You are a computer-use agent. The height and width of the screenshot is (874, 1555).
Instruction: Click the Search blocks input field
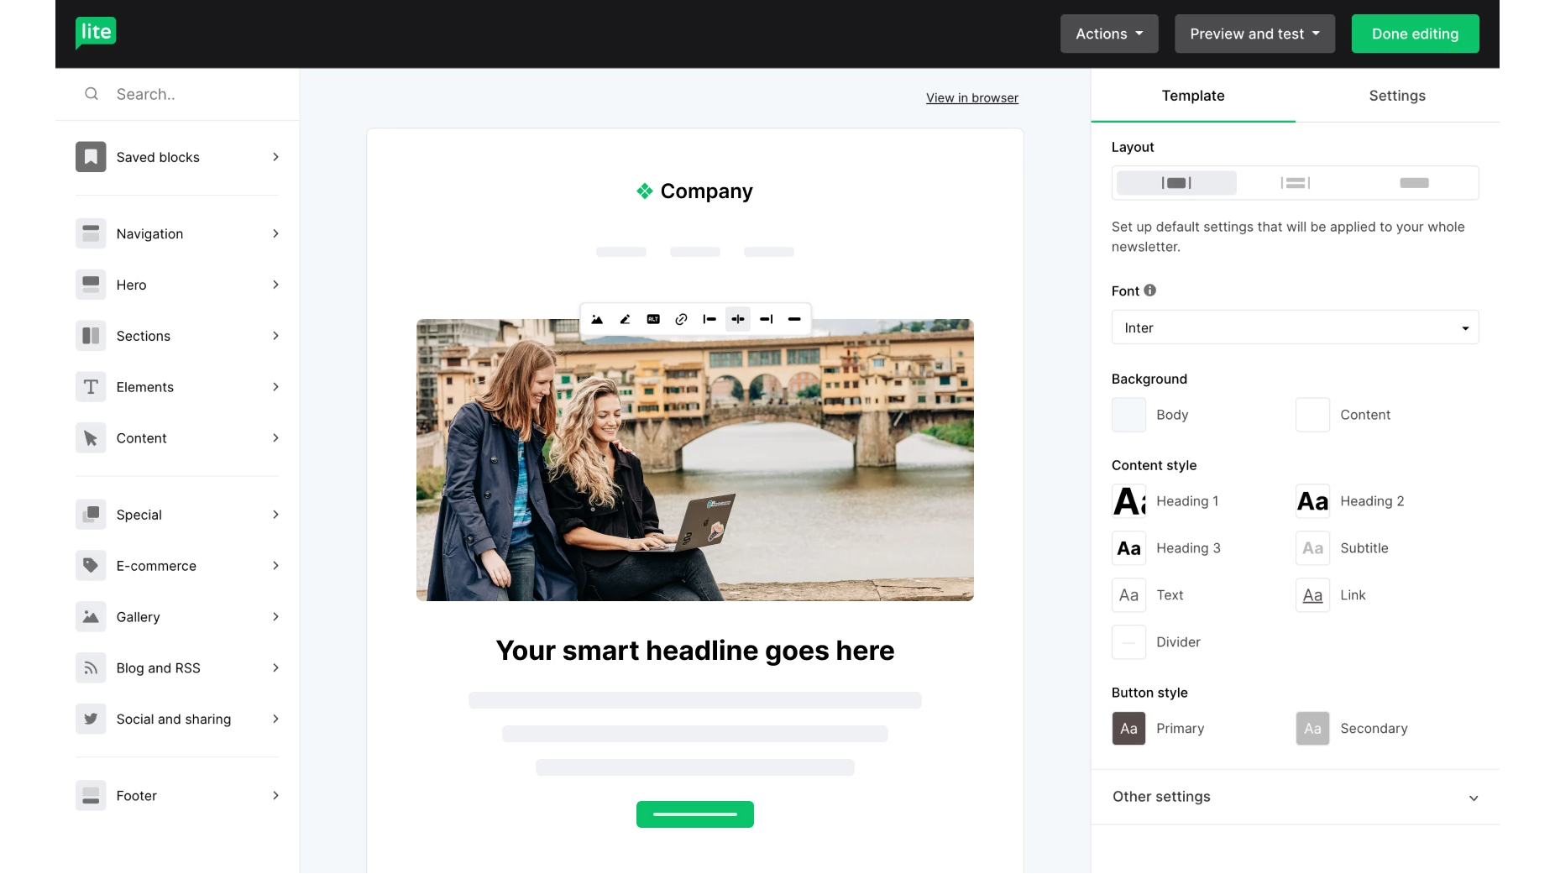tap(193, 94)
